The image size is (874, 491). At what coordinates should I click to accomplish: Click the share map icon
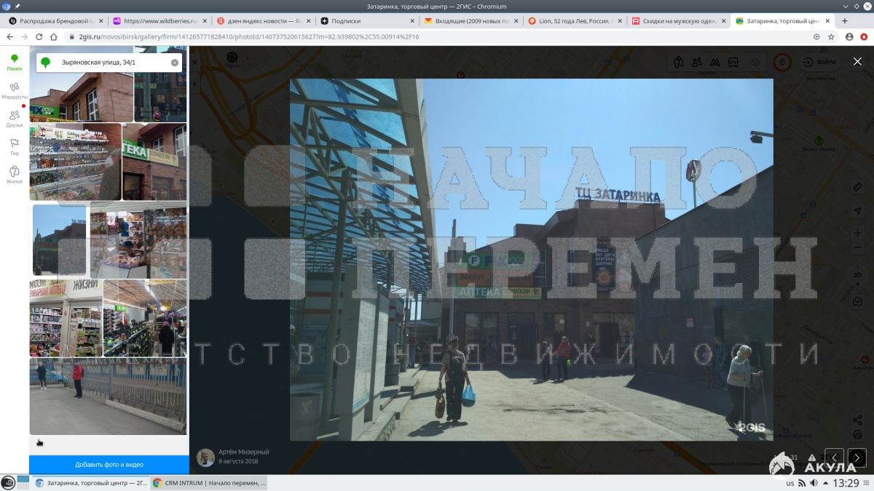(857, 420)
